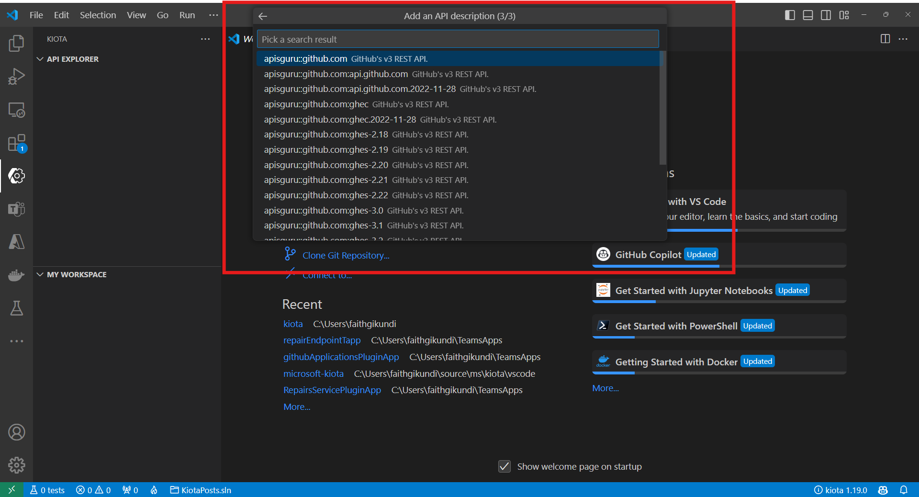Open the View menu
Screen dimensions: 919x497
pos(136,15)
